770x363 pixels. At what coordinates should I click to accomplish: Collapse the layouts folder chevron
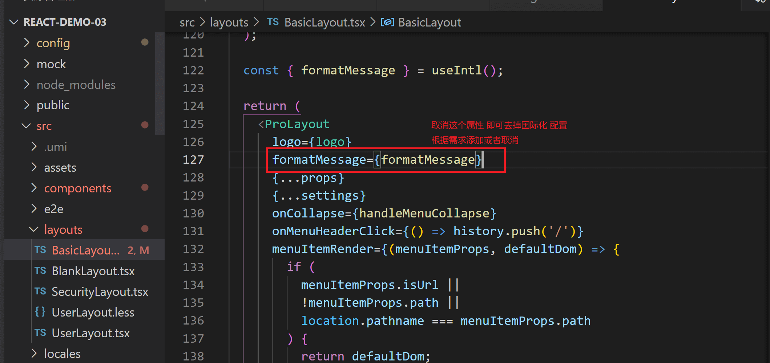pyautogui.click(x=34, y=229)
